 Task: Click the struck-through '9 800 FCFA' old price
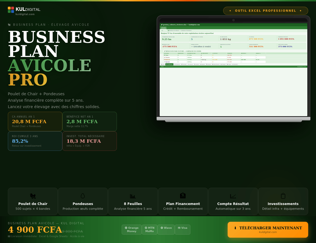click(72, 232)
